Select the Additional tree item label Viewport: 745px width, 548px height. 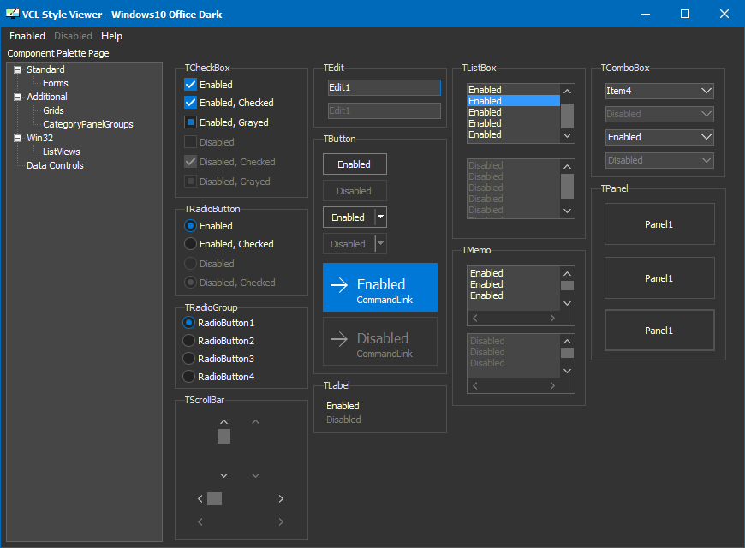pyautogui.click(x=47, y=97)
